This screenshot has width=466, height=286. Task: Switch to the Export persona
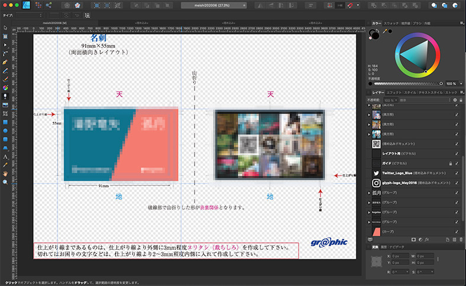tap(48, 5)
